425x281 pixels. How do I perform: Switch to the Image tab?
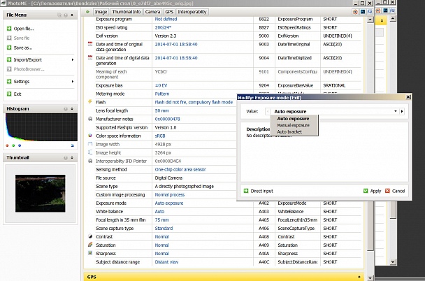pos(101,12)
